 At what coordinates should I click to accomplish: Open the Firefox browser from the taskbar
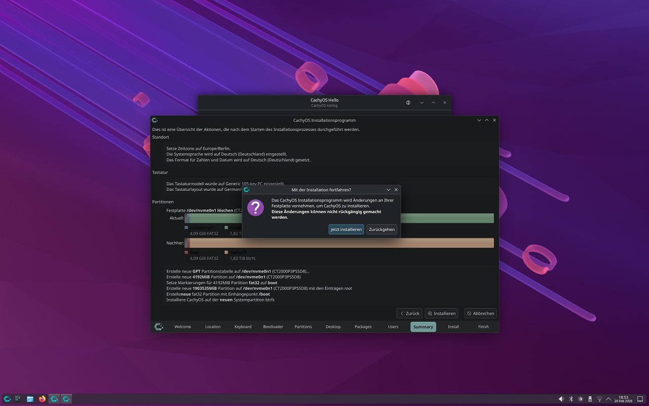coord(42,399)
